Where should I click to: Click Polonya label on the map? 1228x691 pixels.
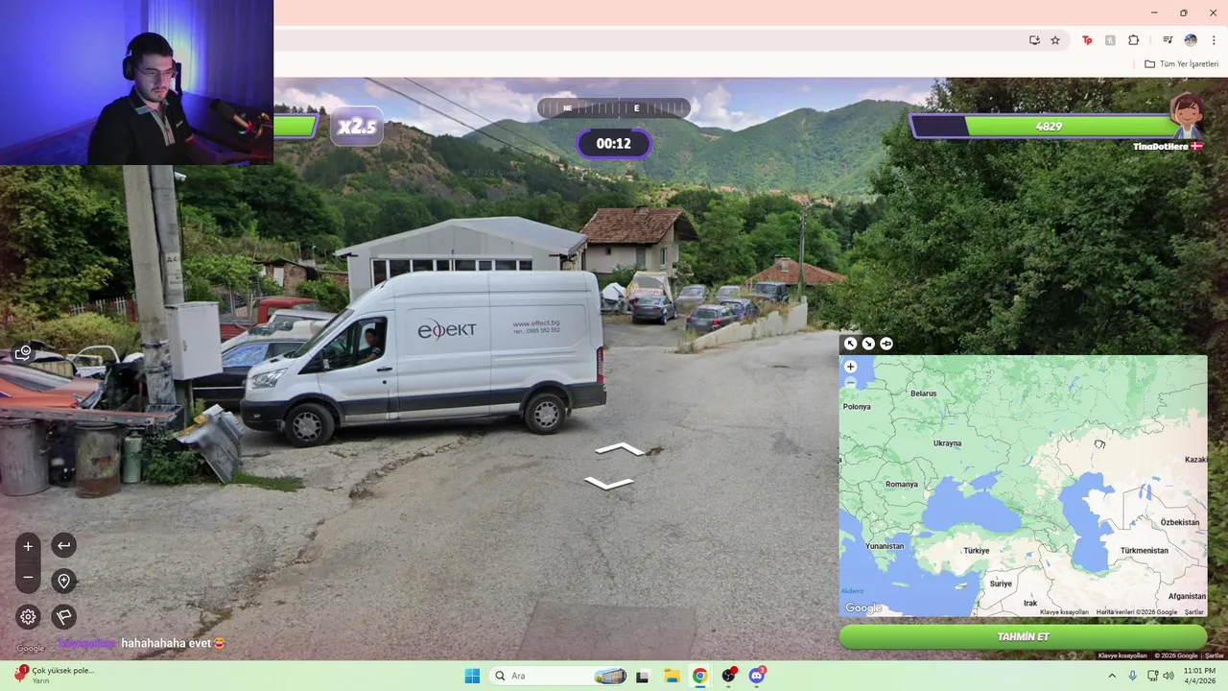[857, 407]
